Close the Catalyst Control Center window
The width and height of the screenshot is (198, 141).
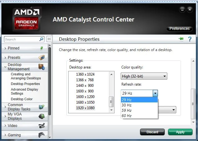tap(190, 10)
